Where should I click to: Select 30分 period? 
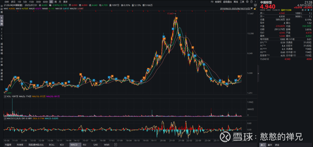click(38, 2)
